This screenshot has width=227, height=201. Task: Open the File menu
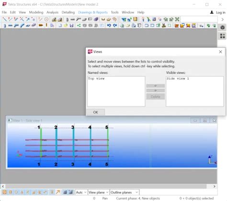[x=4, y=12]
